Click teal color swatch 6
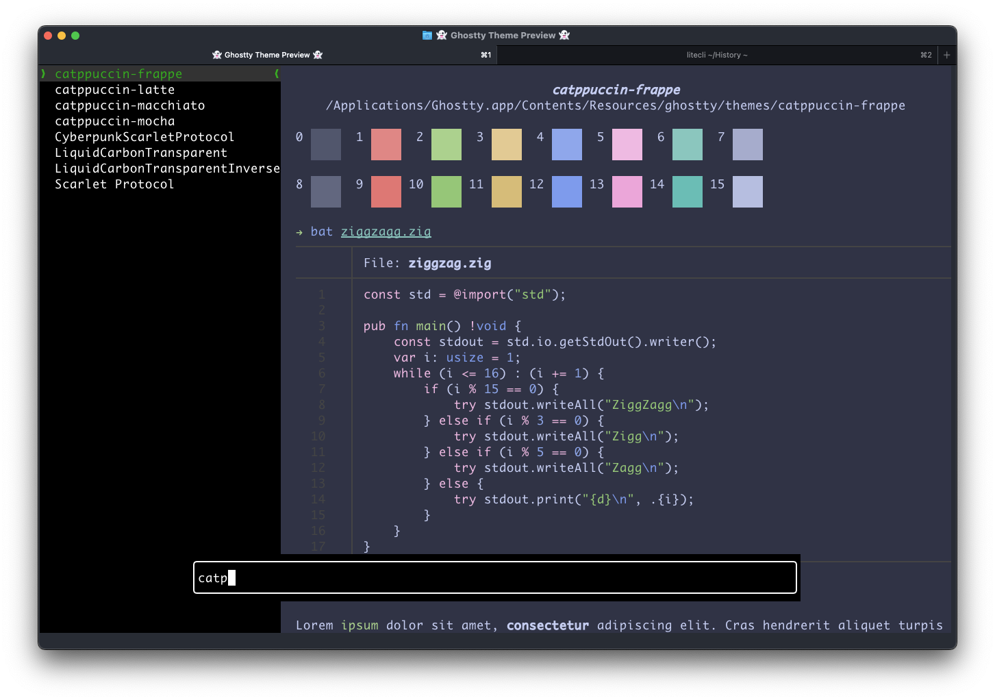The width and height of the screenshot is (995, 700). [x=688, y=145]
